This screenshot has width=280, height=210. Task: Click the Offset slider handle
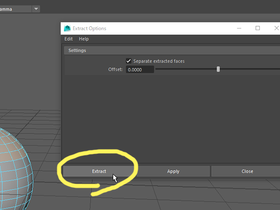pyautogui.click(x=218, y=69)
